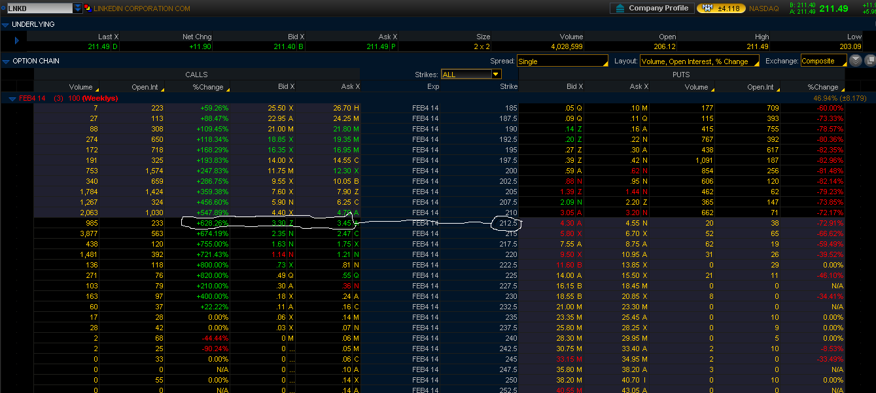Click the detach window icon right of Exchange

click(x=869, y=61)
